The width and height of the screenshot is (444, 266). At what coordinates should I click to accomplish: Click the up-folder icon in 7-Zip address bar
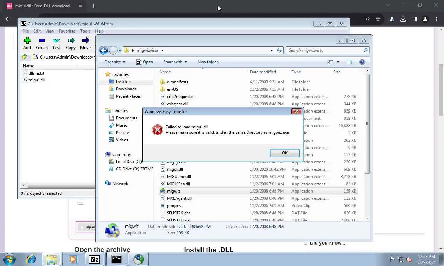pos(24,57)
